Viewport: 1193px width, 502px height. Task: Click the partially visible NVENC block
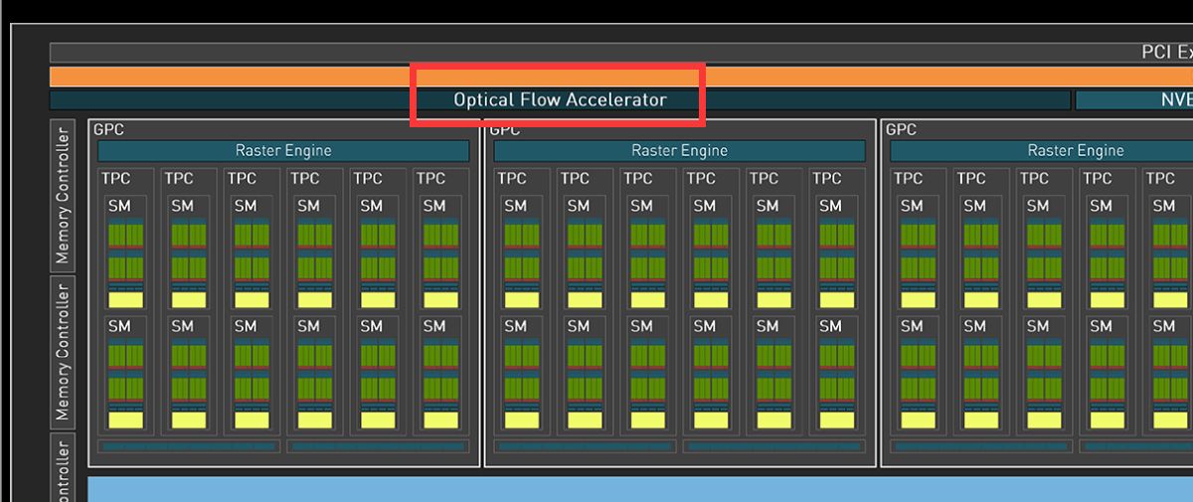click(1133, 99)
